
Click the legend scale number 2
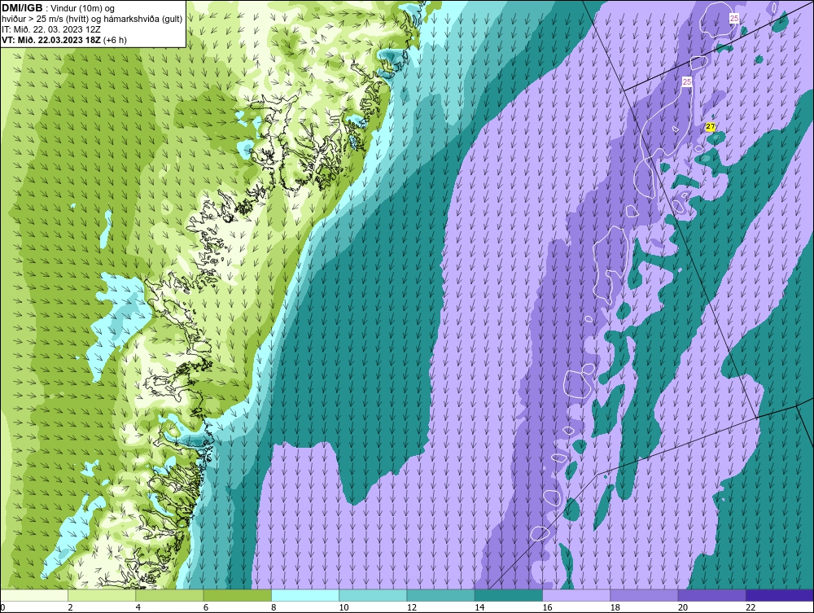point(70,607)
